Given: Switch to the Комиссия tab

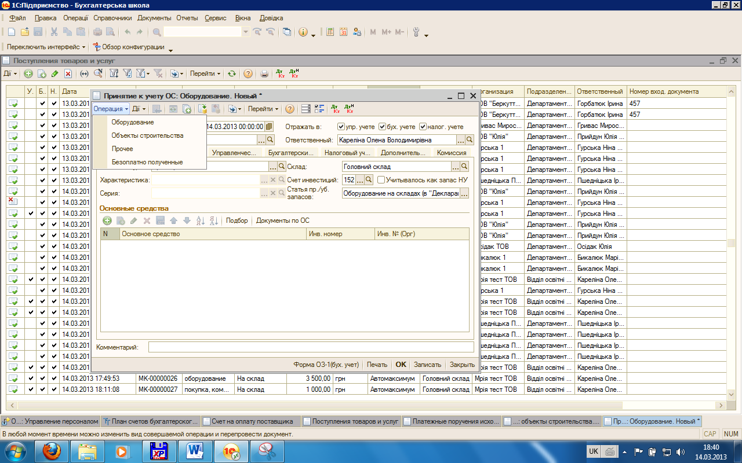Looking at the screenshot, I should point(452,153).
